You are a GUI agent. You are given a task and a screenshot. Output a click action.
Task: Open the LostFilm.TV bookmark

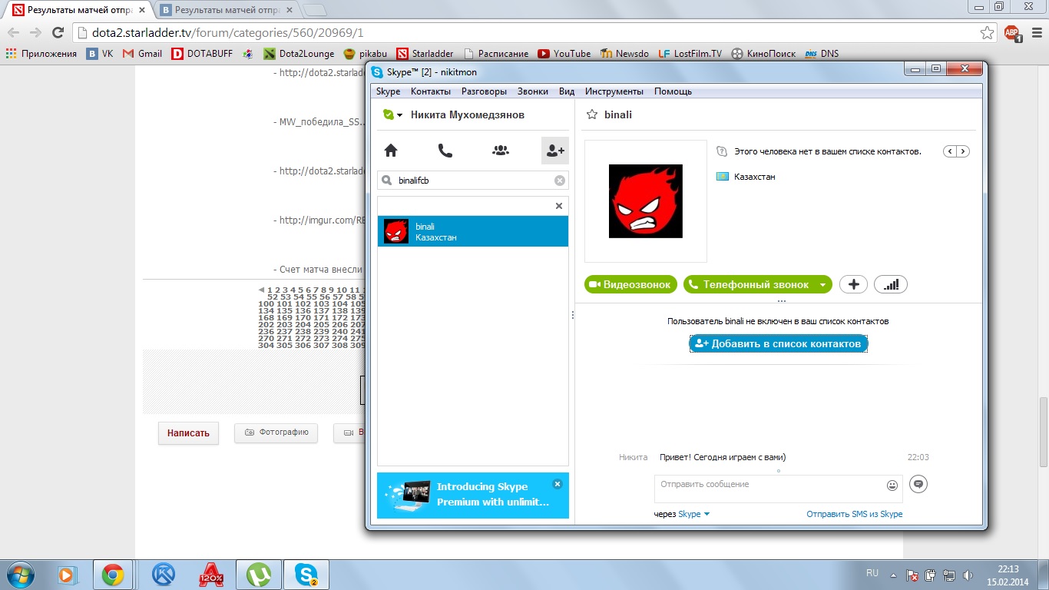[690, 54]
